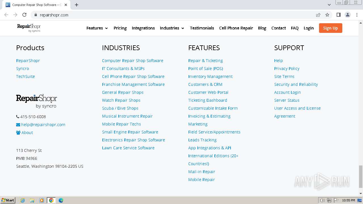Open Microsoft Edge from taskbar
Screen dimensions: 363x204
(x=61, y=200)
